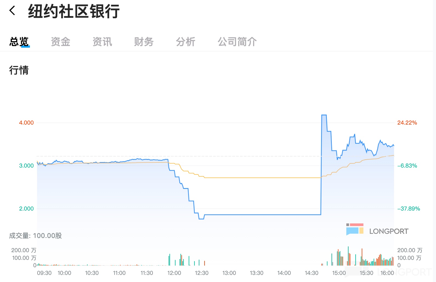This screenshot has width=436, height=282.
Task: Click the 2.000 price axis label
Action: [x=26, y=209]
